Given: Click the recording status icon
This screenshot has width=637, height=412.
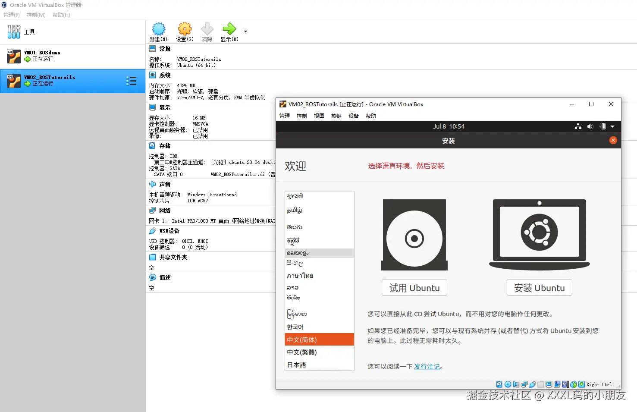Looking at the screenshot, I should [557, 384].
